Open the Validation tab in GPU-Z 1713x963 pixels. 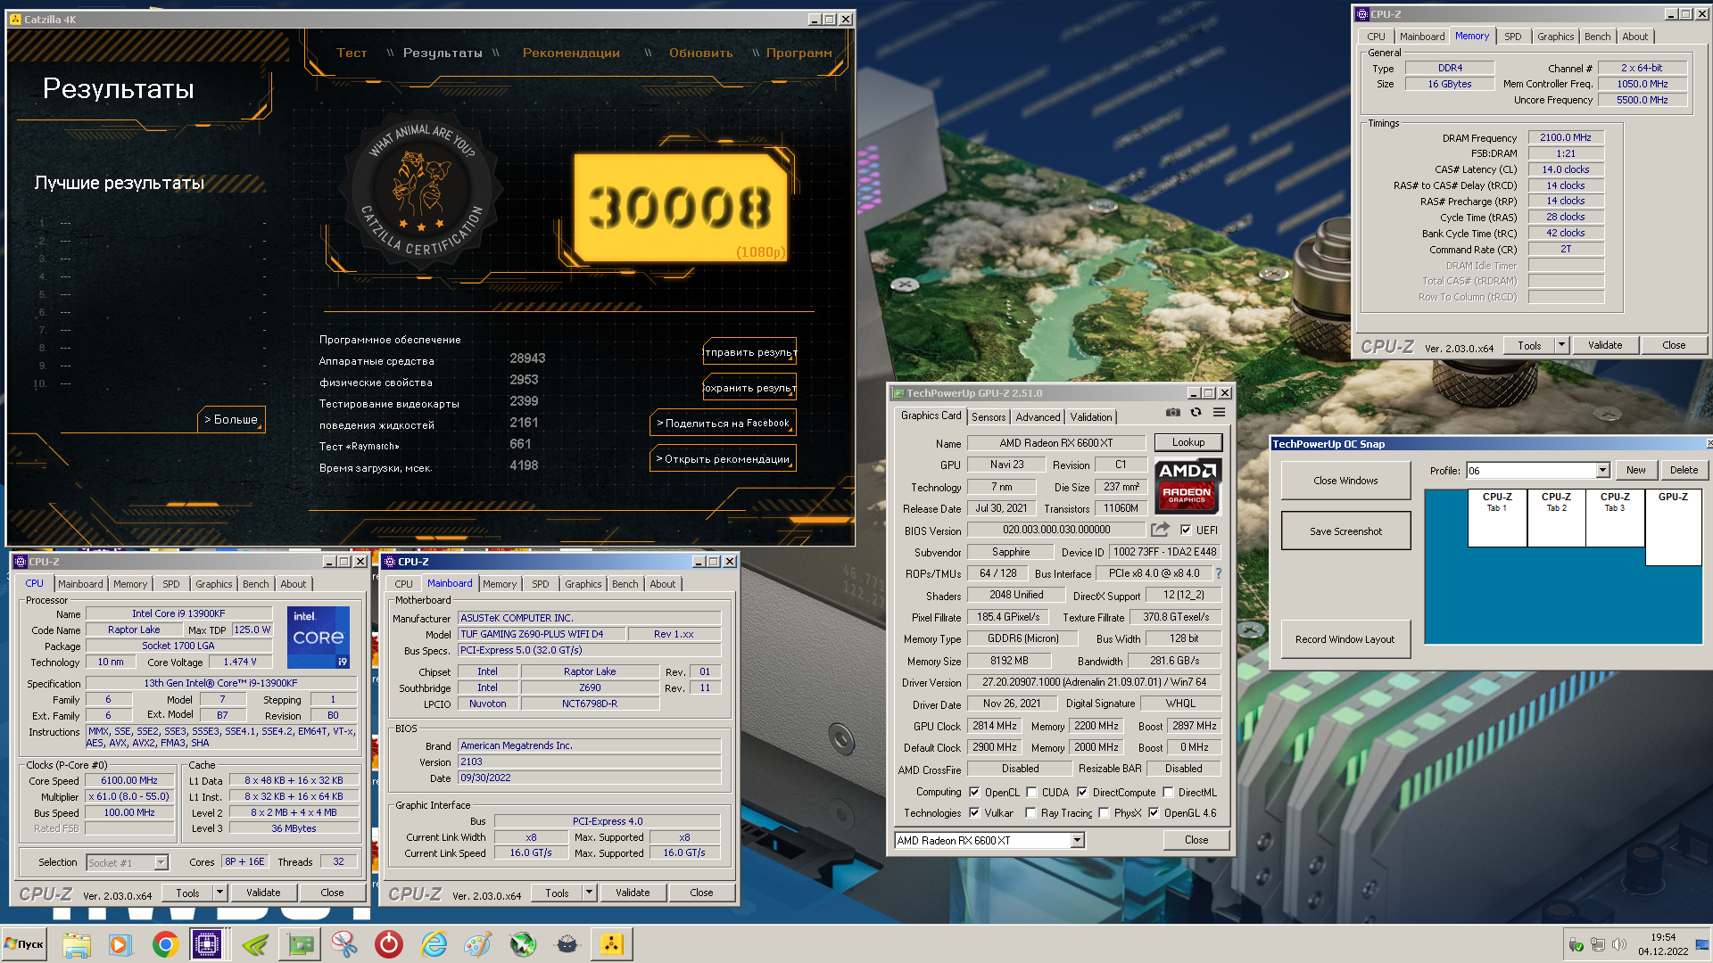1090,416
